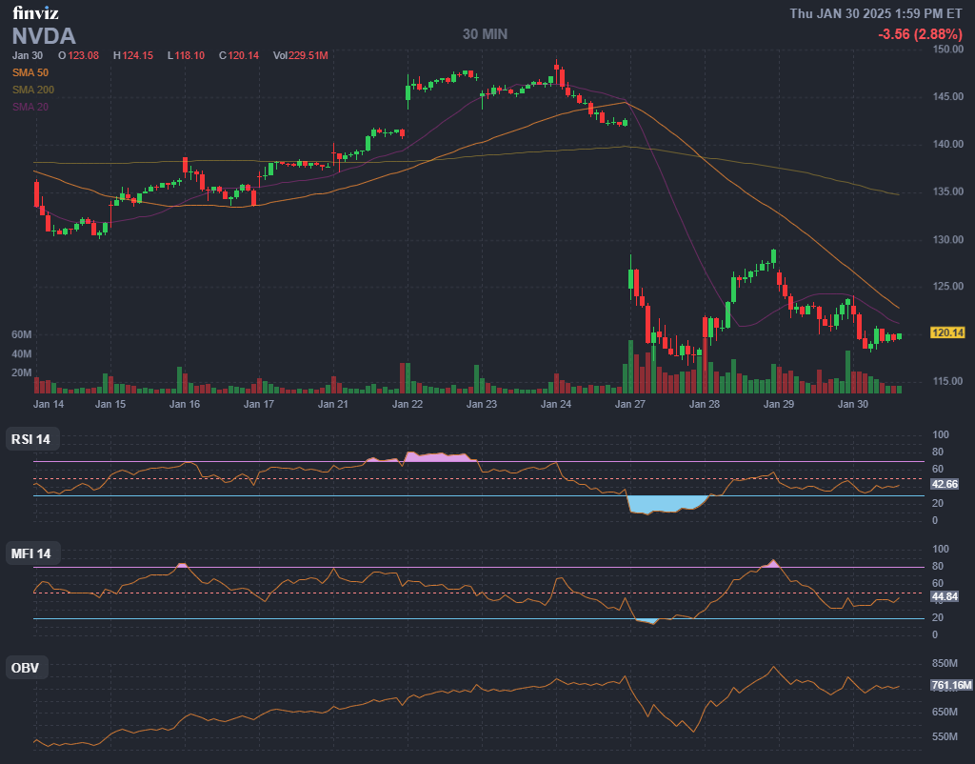Toggle the SMA 20 legend label
This screenshot has height=764, width=975.
[30, 107]
